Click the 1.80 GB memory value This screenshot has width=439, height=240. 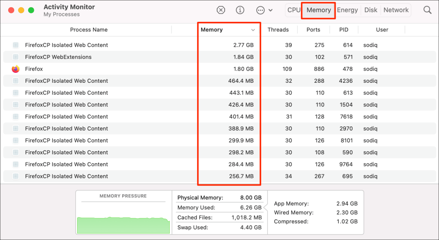point(244,69)
